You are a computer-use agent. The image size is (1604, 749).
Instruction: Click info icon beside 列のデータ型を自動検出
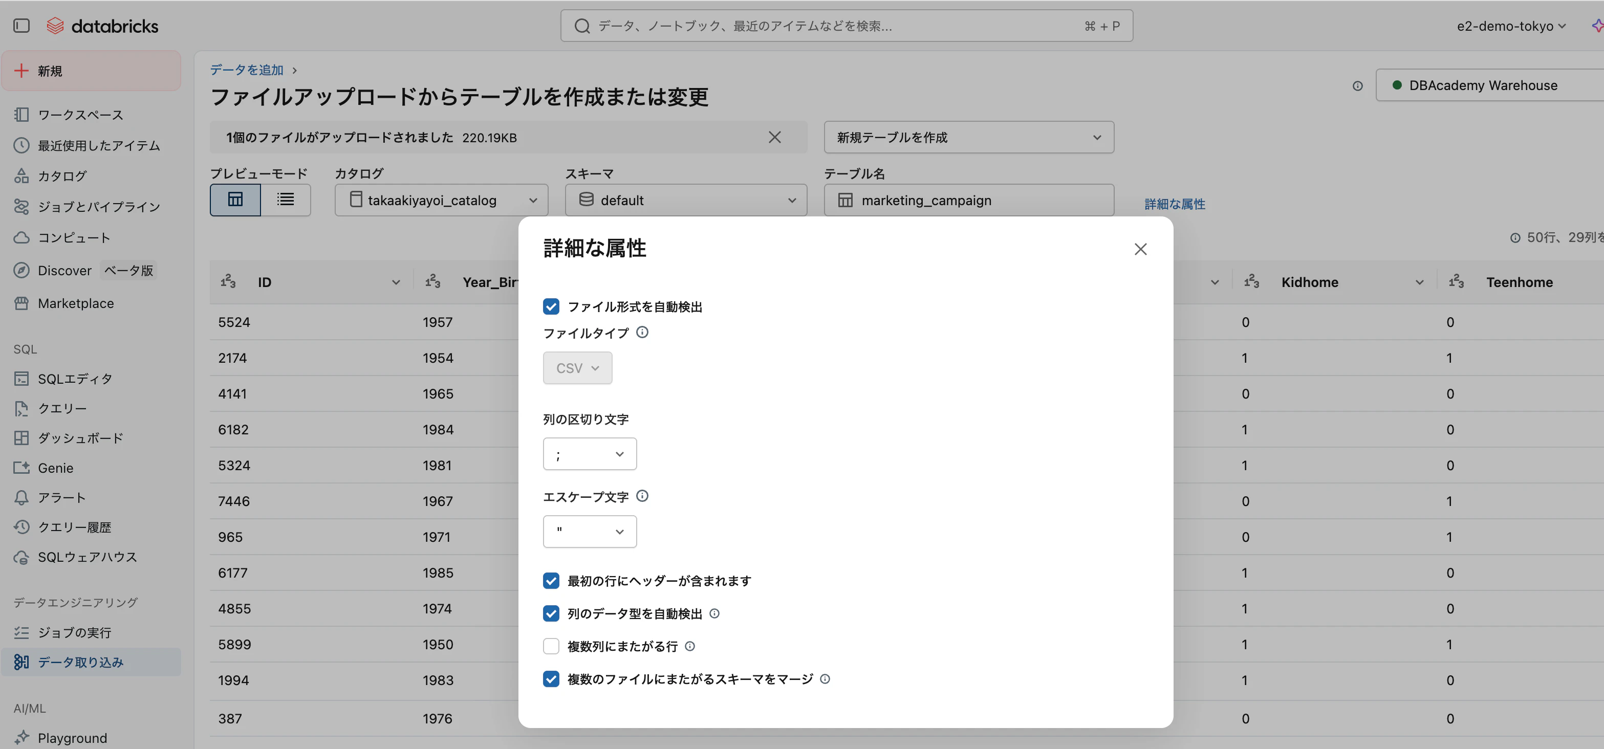(714, 614)
